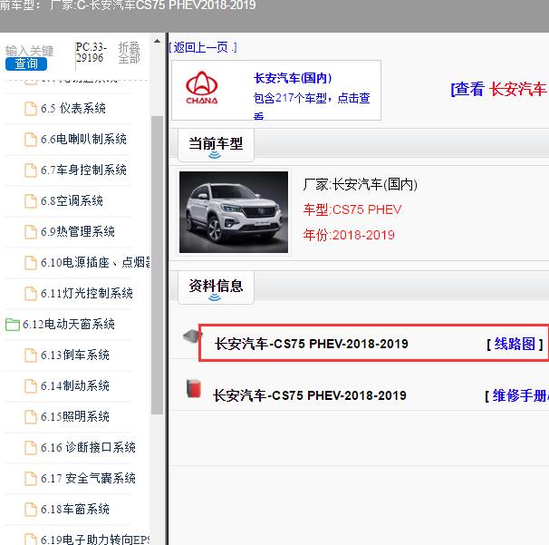Open 6.6电喇叭制系统 tree item

pos(83,139)
